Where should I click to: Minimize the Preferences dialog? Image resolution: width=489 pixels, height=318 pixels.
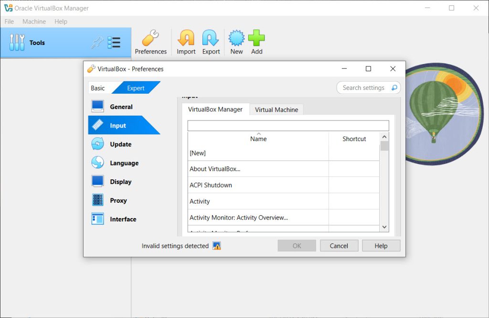coord(344,69)
